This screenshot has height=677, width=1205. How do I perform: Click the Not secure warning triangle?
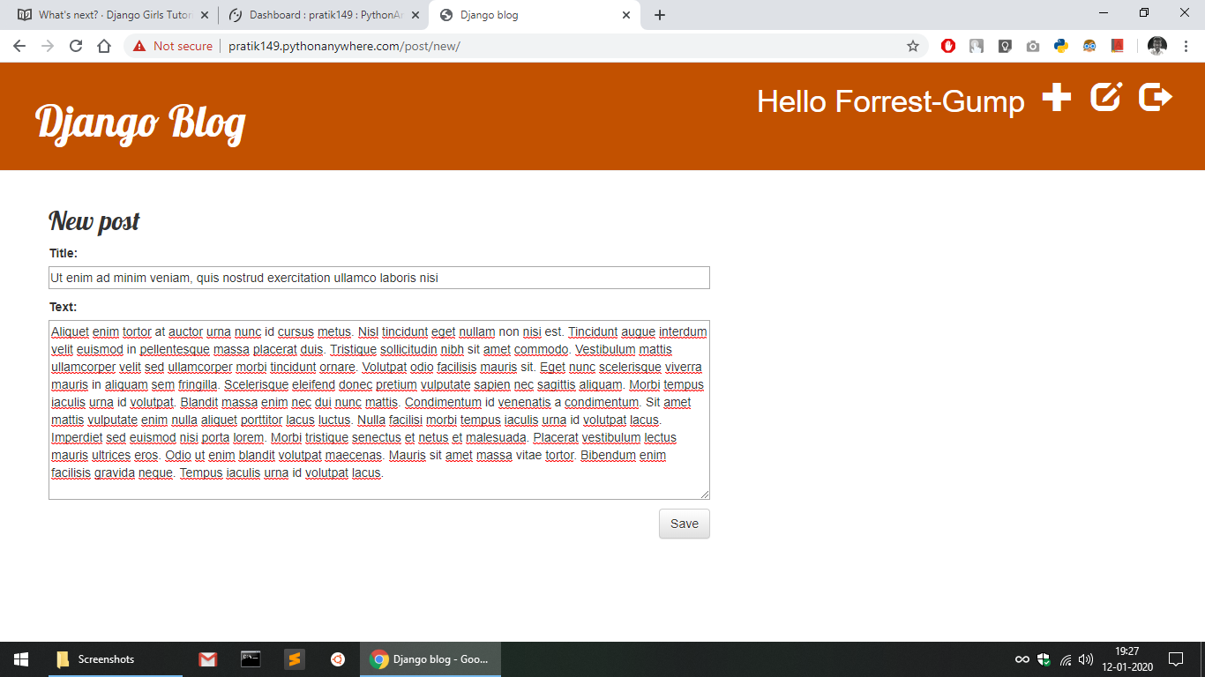[x=139, y=46]
